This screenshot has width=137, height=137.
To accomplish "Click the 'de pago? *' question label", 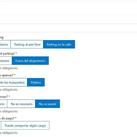I will pos(8,118).
